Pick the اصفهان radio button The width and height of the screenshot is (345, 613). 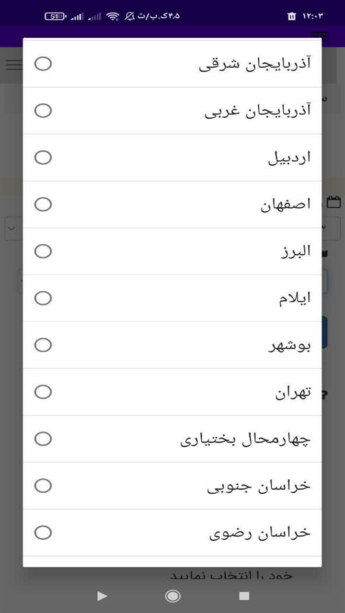43,204
